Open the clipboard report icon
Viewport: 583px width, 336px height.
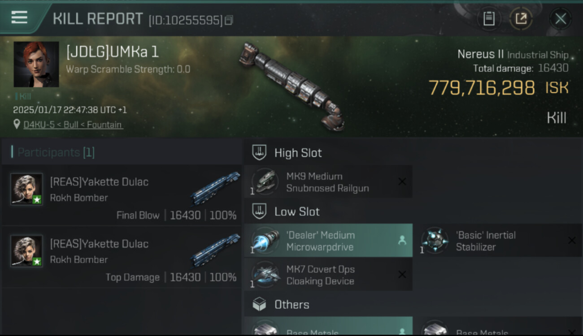point(488,18)
